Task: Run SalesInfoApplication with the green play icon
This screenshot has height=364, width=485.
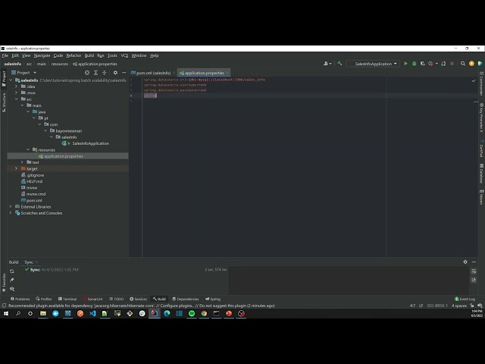Action: [405, 64]
